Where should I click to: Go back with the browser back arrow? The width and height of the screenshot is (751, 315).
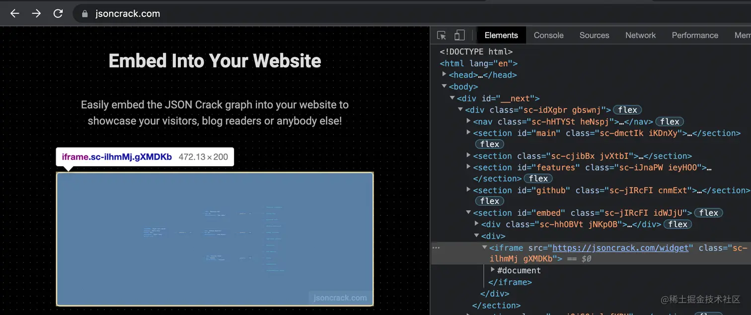[x=14, y=13]
